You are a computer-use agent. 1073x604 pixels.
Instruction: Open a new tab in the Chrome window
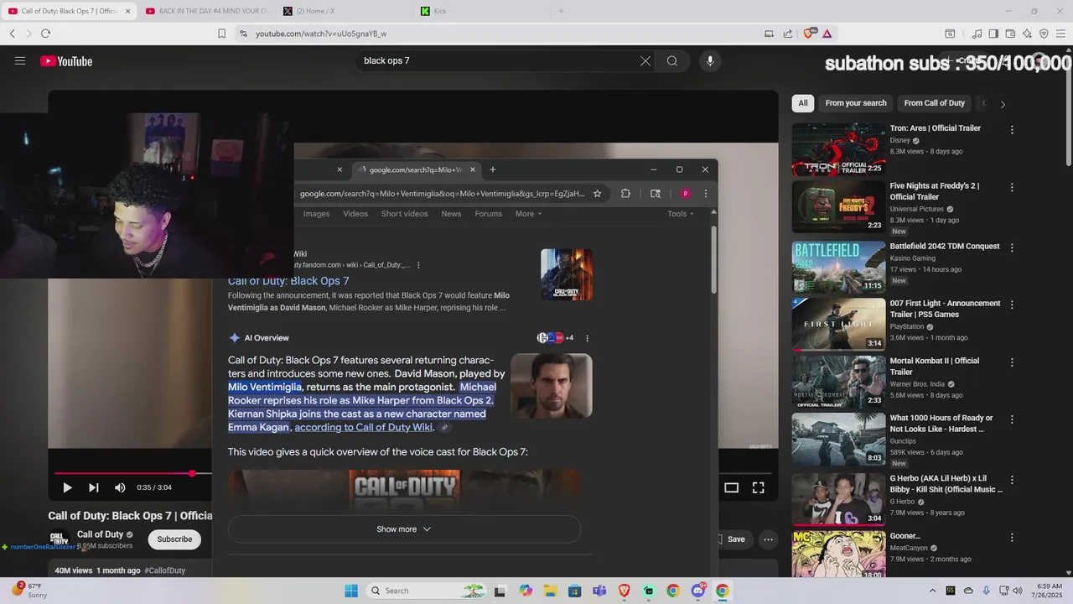click(493, 169)
